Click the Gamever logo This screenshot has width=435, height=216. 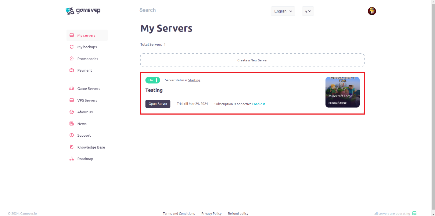[x=83, y=11]
